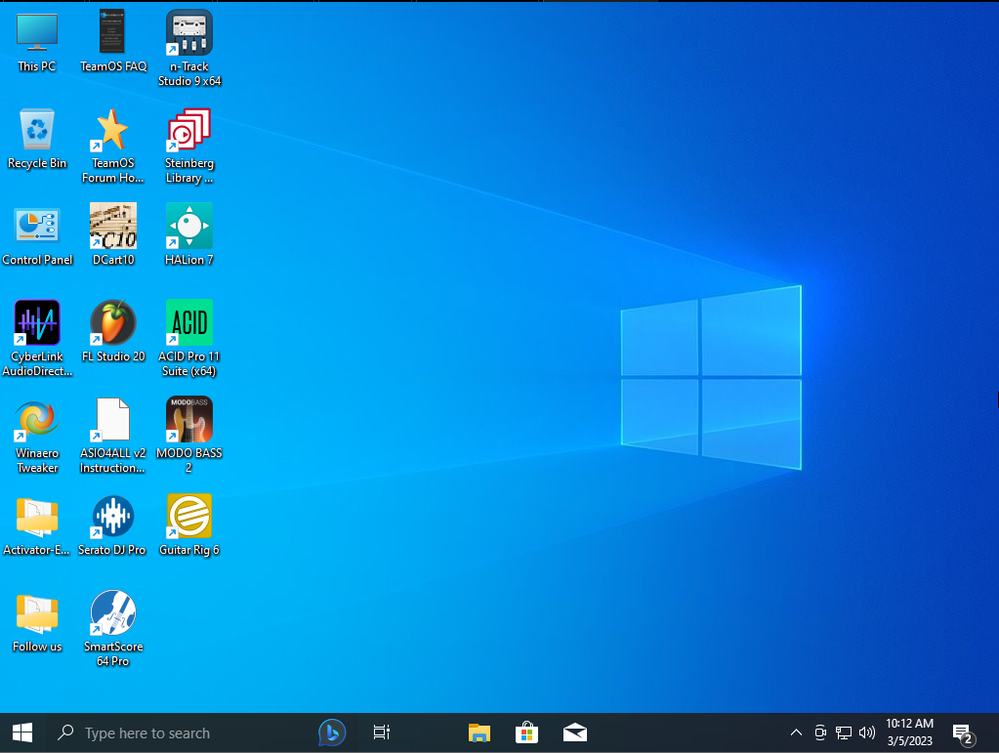Open File Explorer from the taskbar
The height and width of the screenshot is (753, 999).
(479, 733)
